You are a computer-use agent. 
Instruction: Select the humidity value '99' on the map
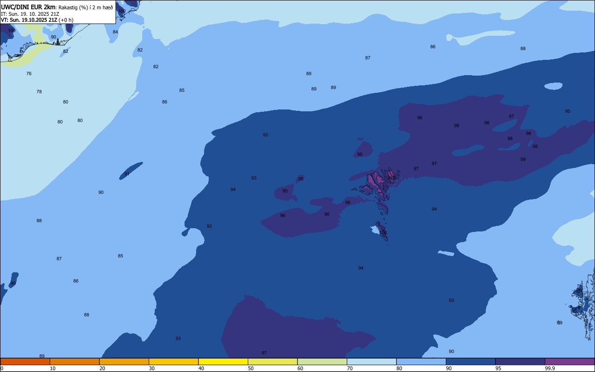(523, 160)
